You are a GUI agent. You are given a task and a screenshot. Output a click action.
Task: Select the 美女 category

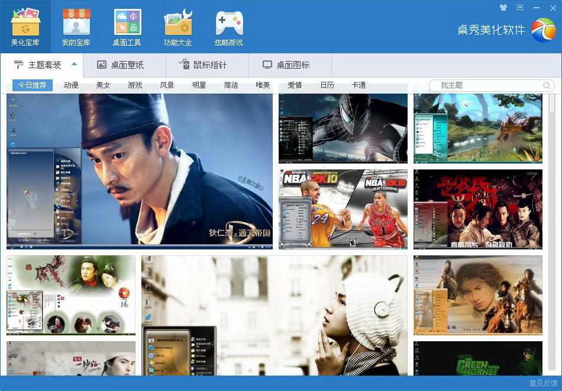(x=103, y=85)
